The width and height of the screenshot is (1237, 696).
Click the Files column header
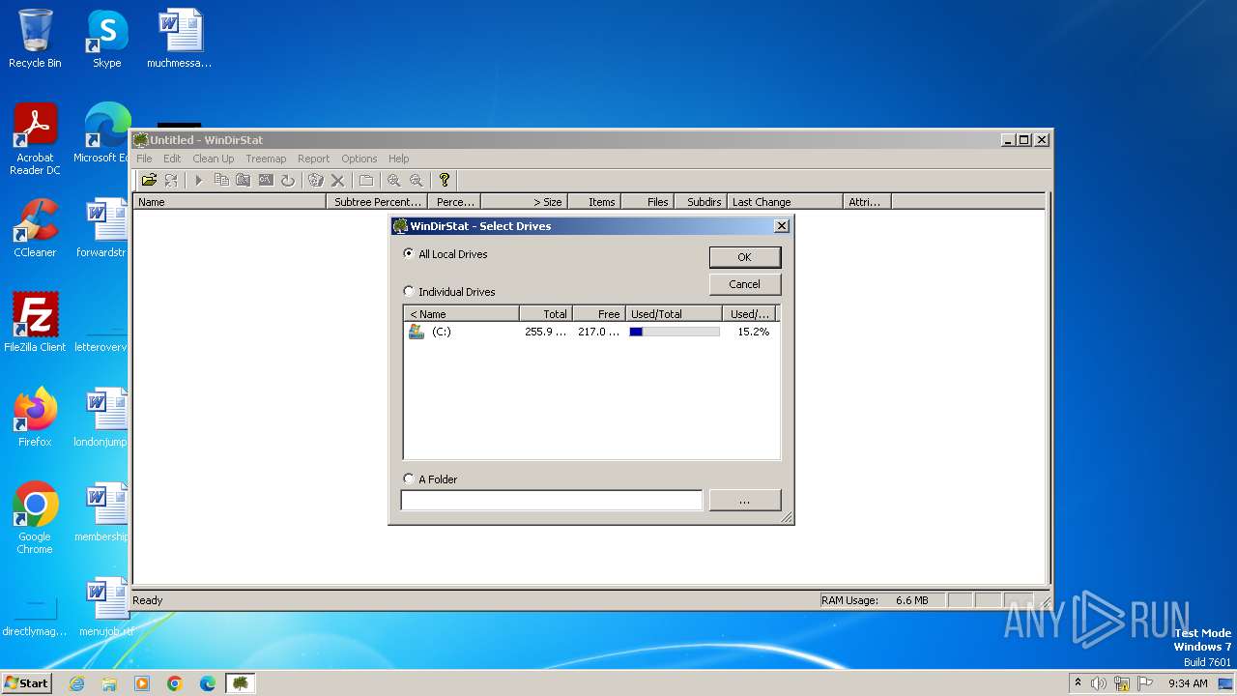click(647, 202)
